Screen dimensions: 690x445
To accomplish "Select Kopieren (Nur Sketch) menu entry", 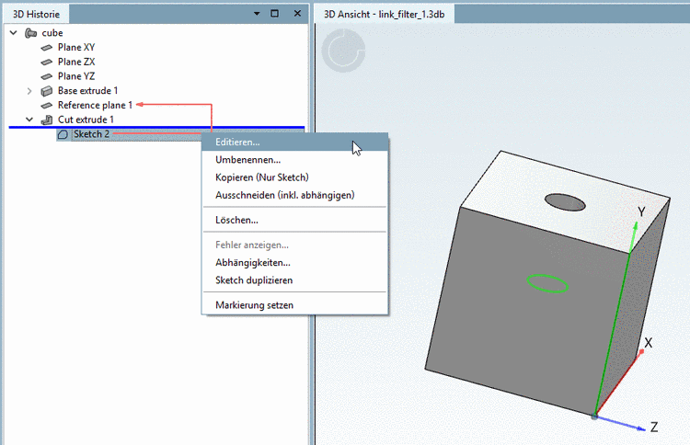I will pyautogui.click(x=294, y=177).
